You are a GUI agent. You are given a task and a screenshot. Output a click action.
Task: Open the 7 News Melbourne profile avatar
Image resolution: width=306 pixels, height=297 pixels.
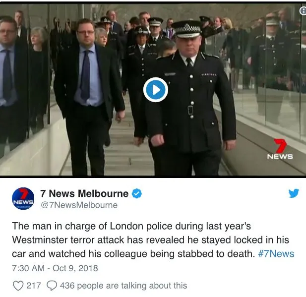coord(23,198)
